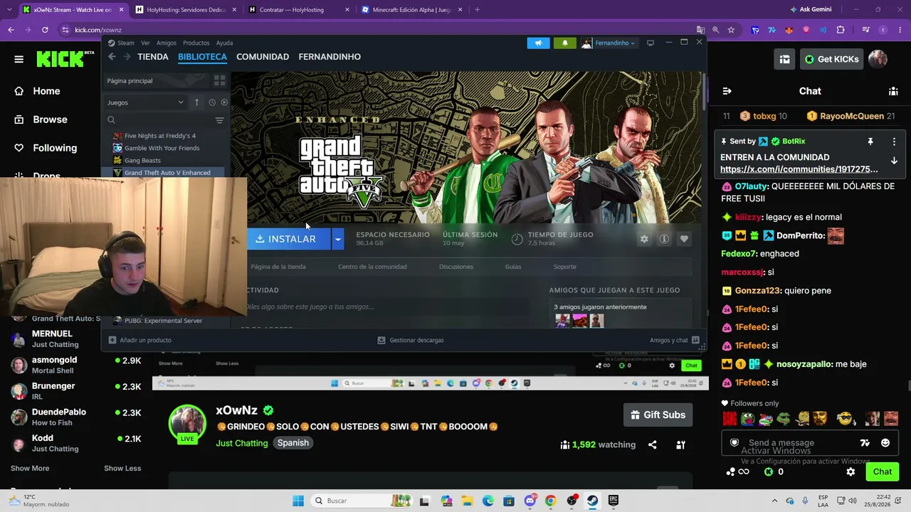This screenshot has width=911, height=512.
Task: Open the Kick sidebar hamburger menu
Action: tap(19, 59)
